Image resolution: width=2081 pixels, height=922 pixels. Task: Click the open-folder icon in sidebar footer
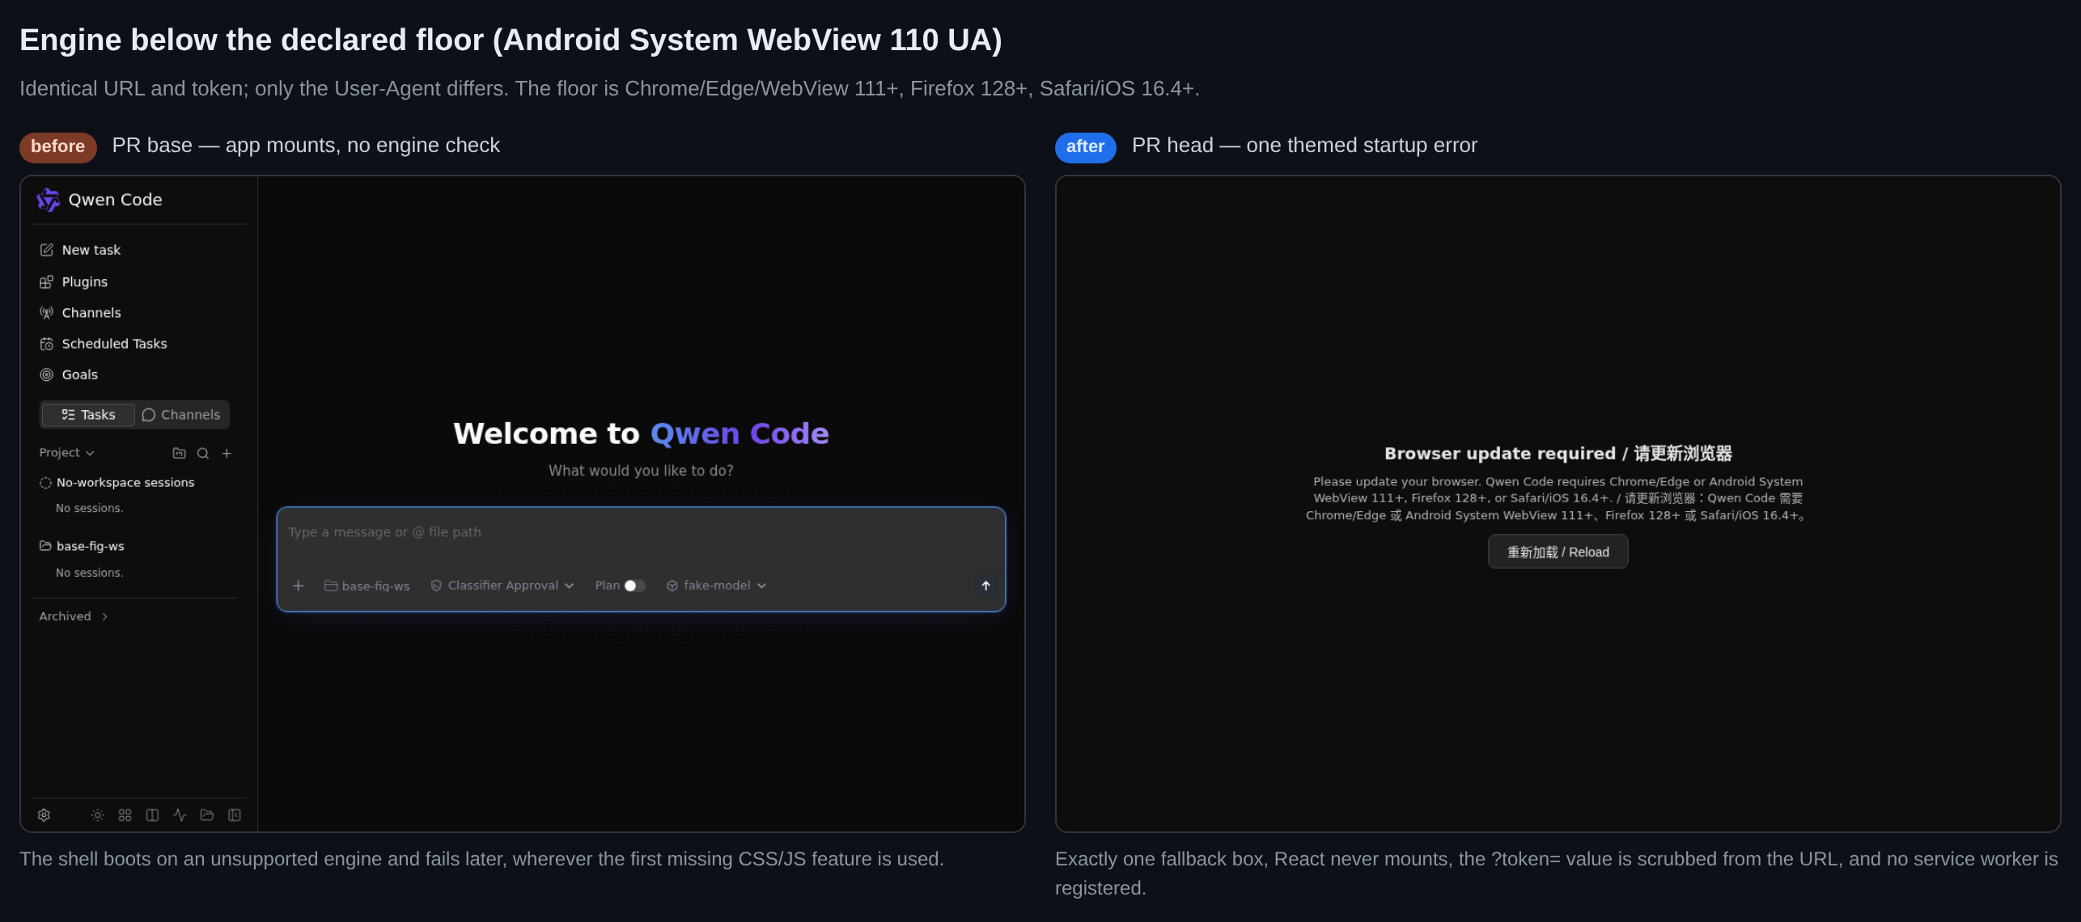207,815
